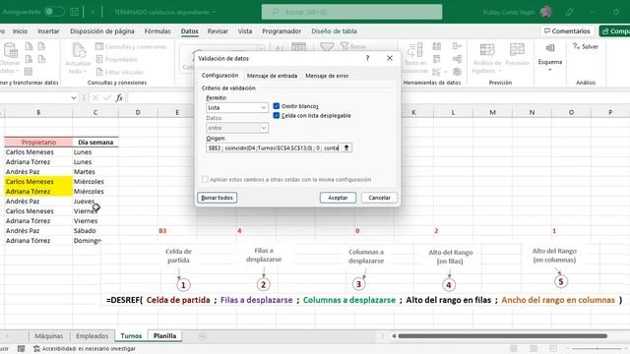Open the Inicio ribbon tab
630x354 pixels.
(20, 30)
